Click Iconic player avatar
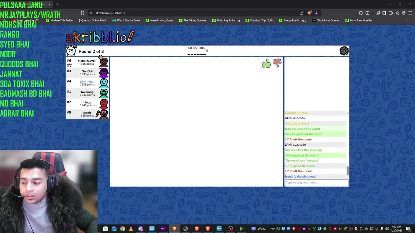Viewport: 415px width, 233px height. (x=103, y=114)
